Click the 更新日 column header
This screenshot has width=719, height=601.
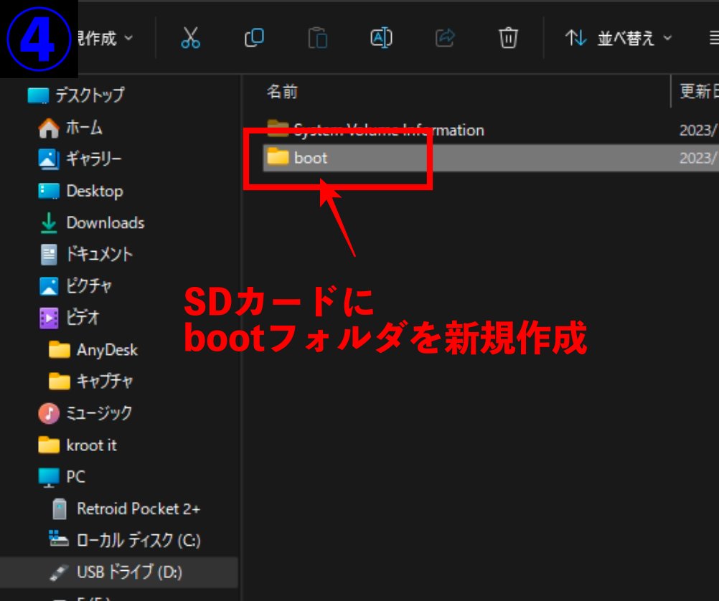tap(699, 92)
